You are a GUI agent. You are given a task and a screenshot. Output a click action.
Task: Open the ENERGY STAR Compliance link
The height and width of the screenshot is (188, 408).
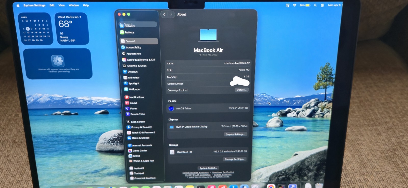click(x=198, y=175)
